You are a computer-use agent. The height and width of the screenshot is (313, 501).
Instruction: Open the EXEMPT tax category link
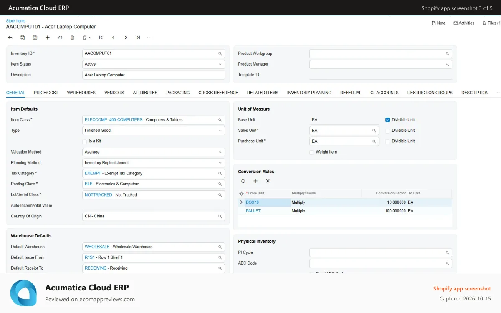click(93, 173)
